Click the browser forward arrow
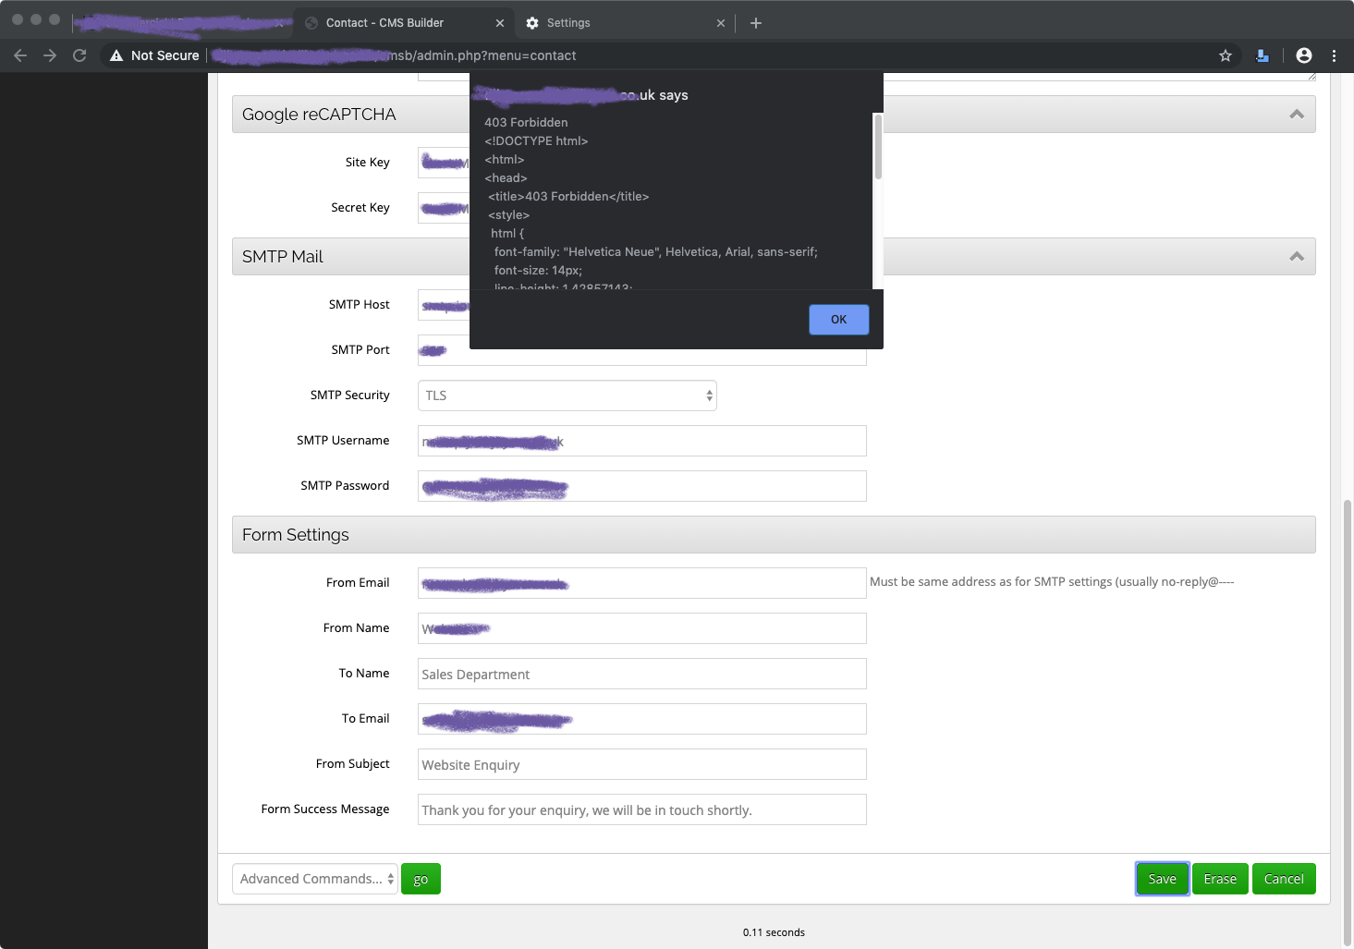 click(x=50, y=55)
